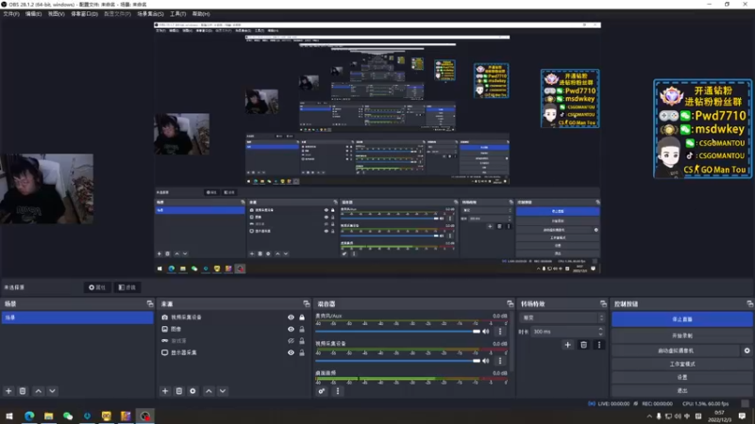Remove transition with trash icon

point(583,345)
